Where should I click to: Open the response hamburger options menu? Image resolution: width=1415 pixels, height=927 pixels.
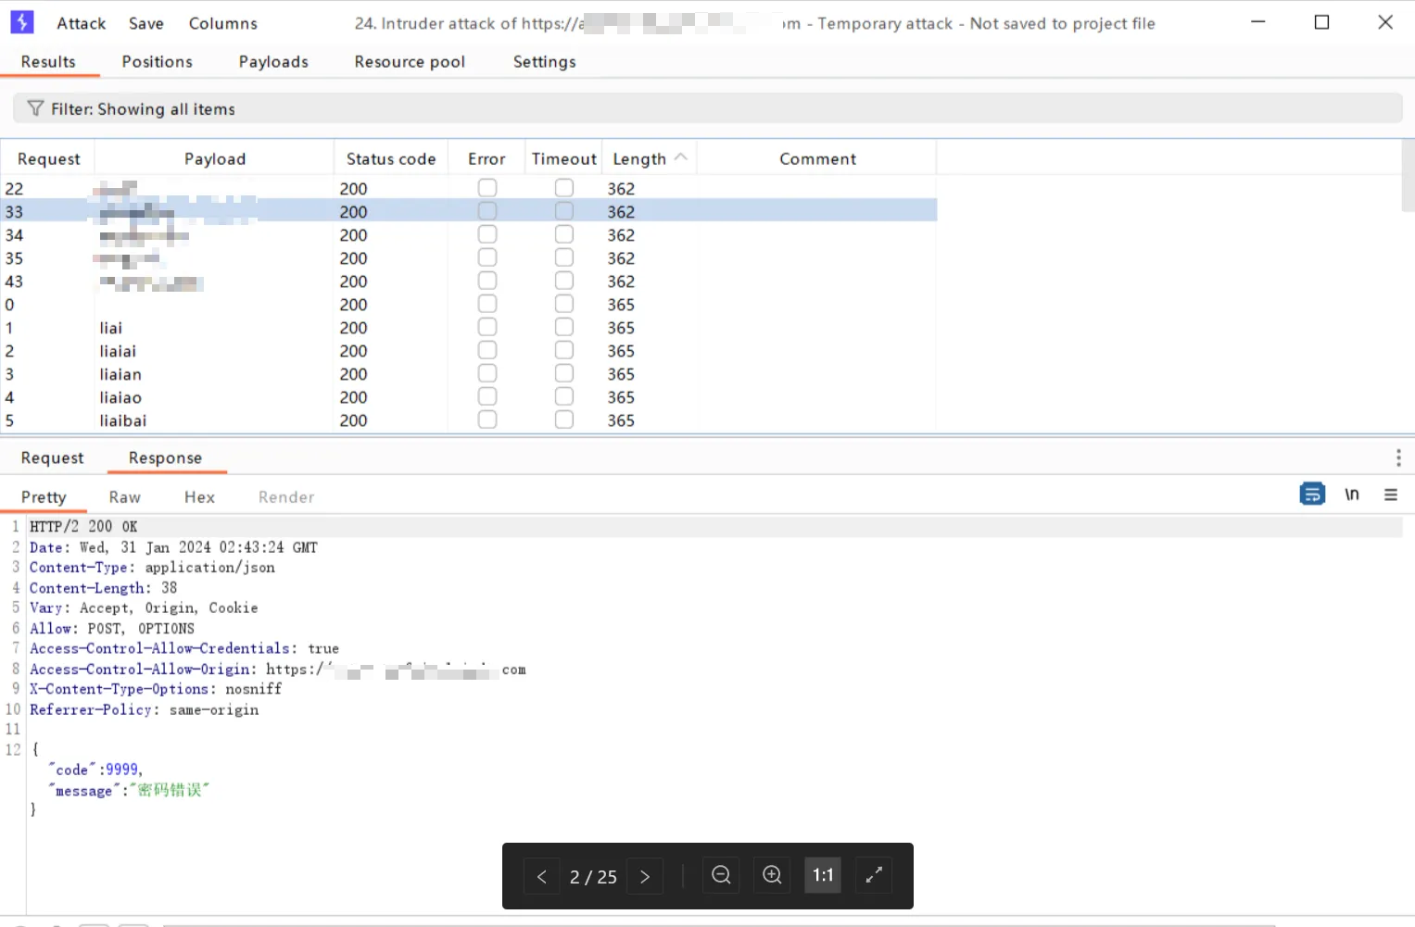tap(1390, 495)
